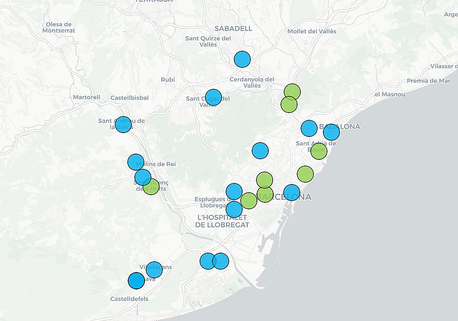Click blue marker left of Molins de Rei
This screenshot has height=321, width=458.
(136, 162)
